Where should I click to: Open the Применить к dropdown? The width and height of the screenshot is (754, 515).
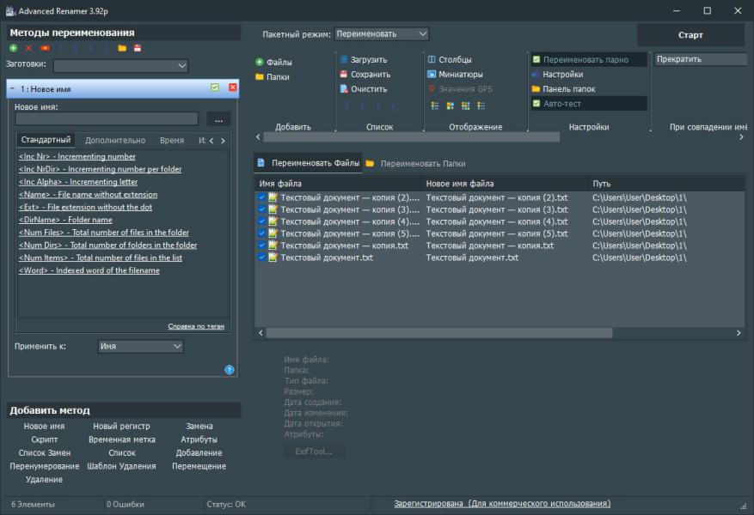point(140,346)
